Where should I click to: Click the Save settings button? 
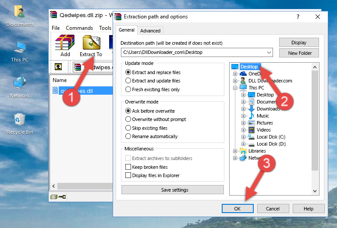[173, 190]
